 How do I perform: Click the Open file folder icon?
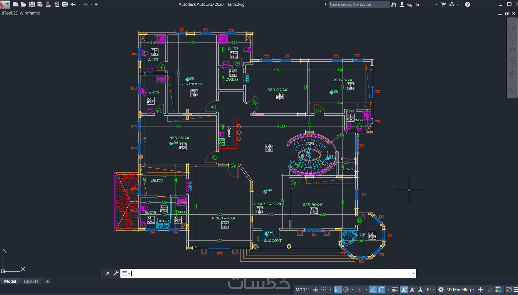tap(23, 4)
